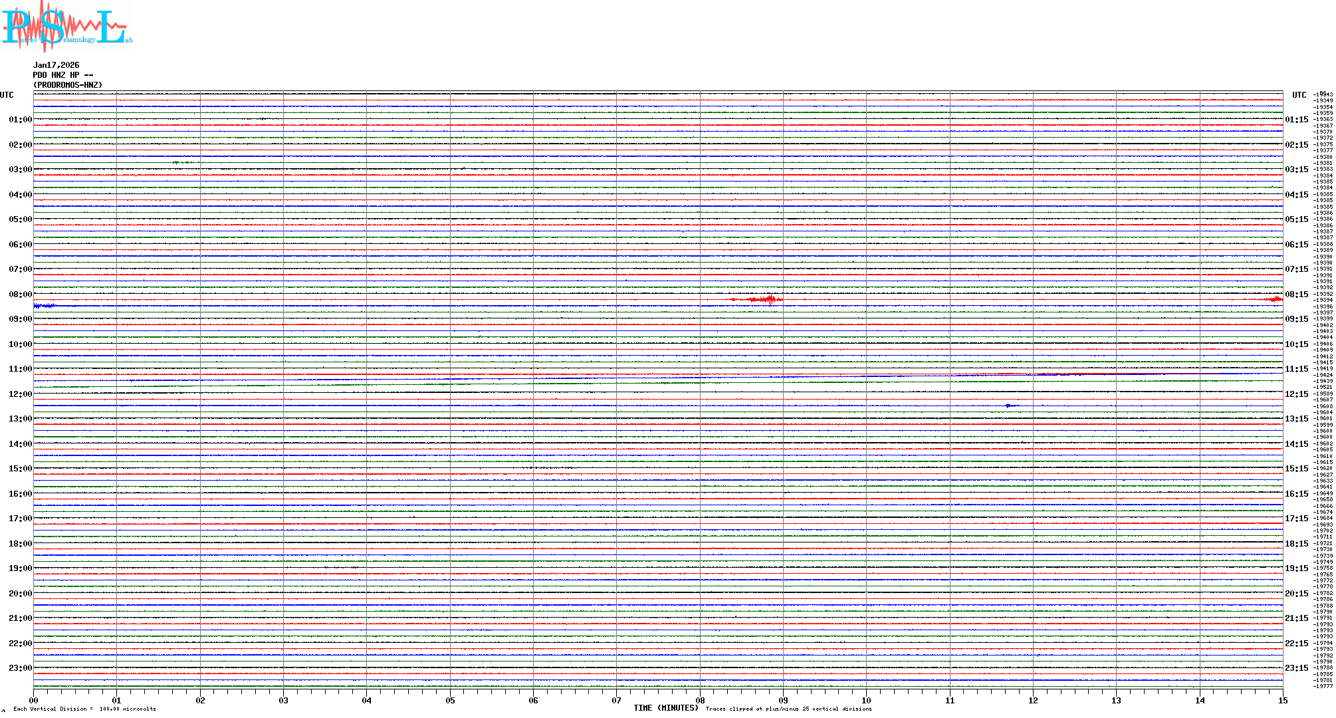Click the Jan17,2026 date label
The image size is (1336, 718).
(x=56, y=65)
